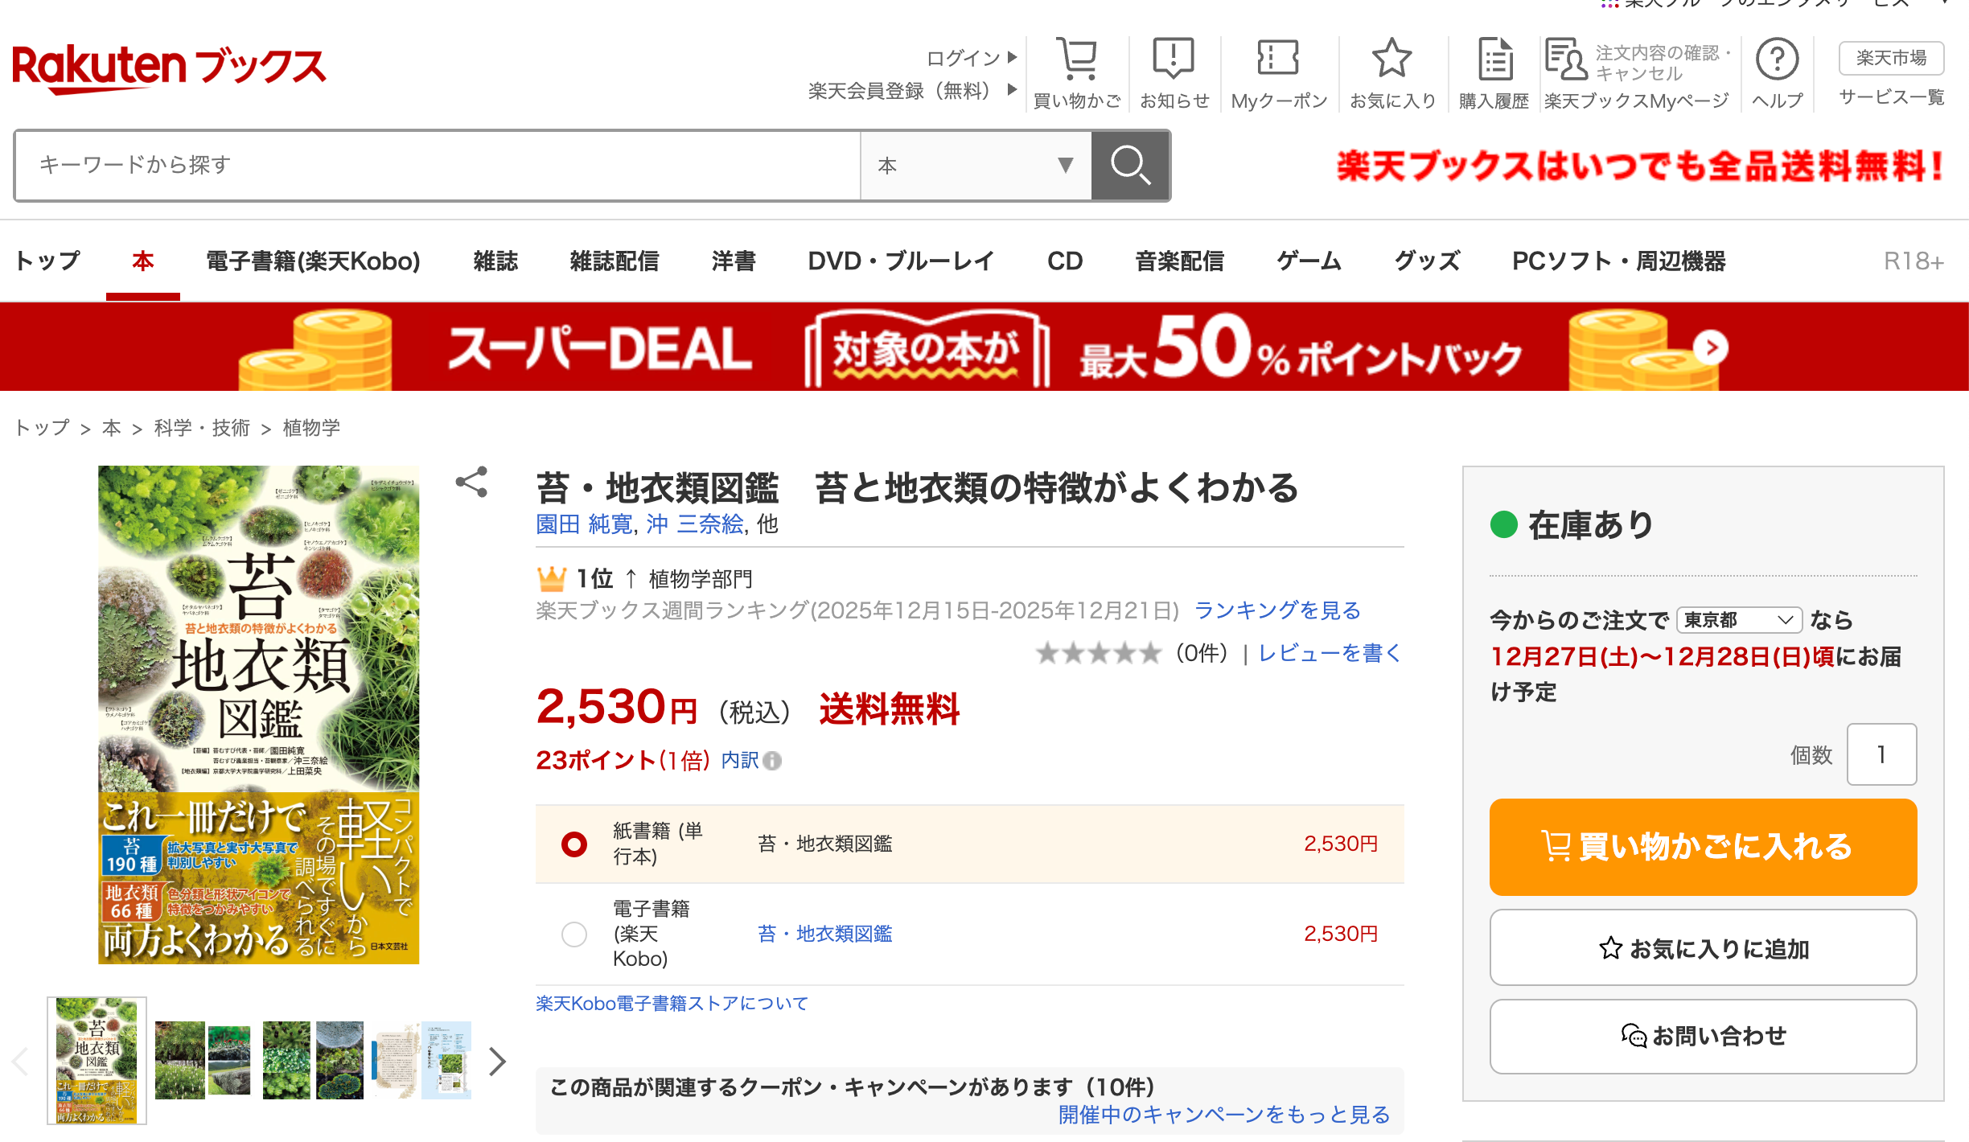The height and width of the screenshot is (1142, 1969).
Task: Click the share icon beside book cover
Action: click(471, 482)
